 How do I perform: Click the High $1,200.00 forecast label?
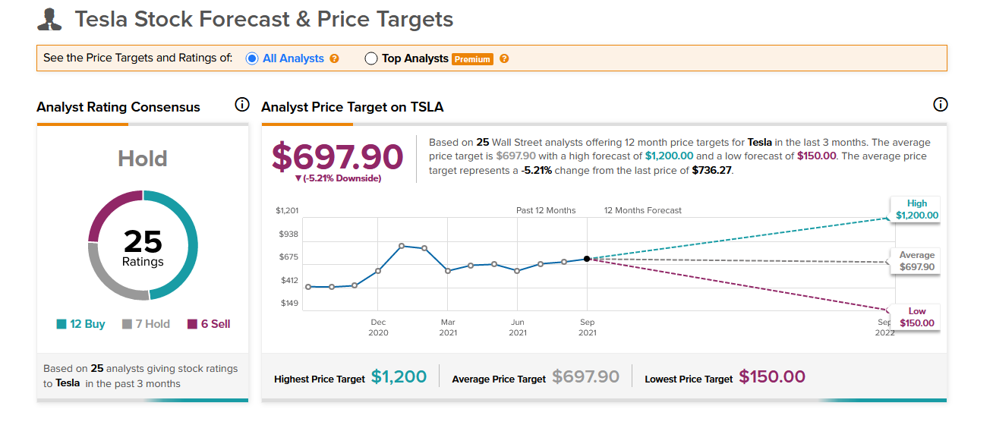(917, 209)
